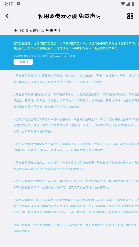Tap clause 3 about download risks
Viewport: 139px width, 247px height.
76,125
